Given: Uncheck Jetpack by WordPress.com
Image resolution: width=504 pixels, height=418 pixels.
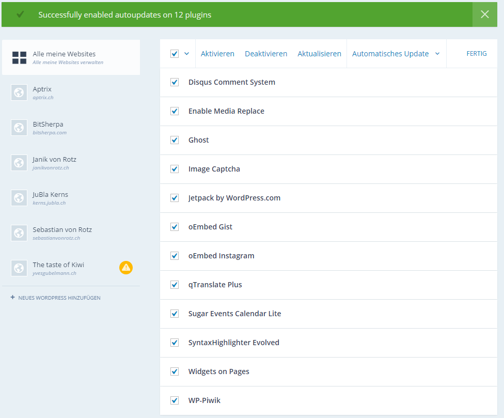Looking at the screenshot, I should tap(175, 198).
